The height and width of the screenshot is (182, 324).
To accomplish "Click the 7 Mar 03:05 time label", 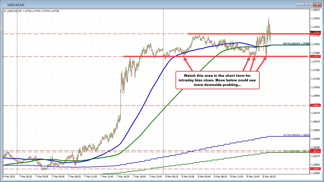I will 42,176.
